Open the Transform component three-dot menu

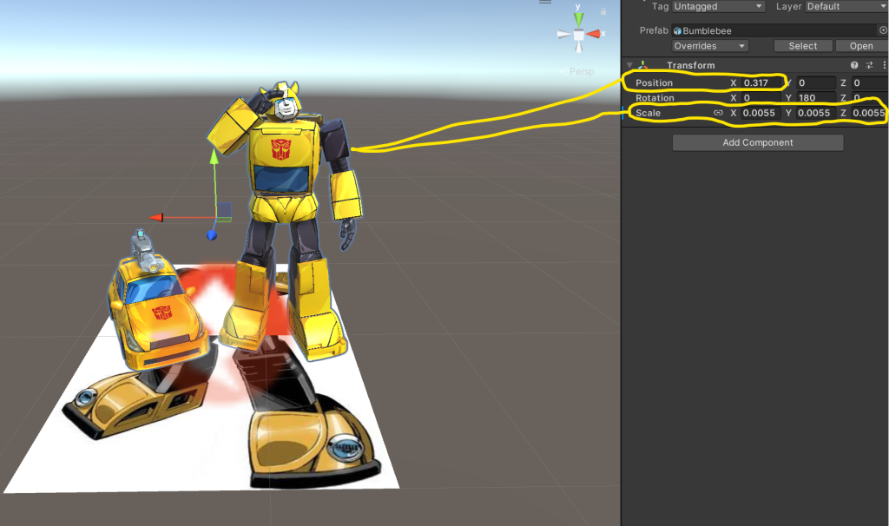point(884,65)
